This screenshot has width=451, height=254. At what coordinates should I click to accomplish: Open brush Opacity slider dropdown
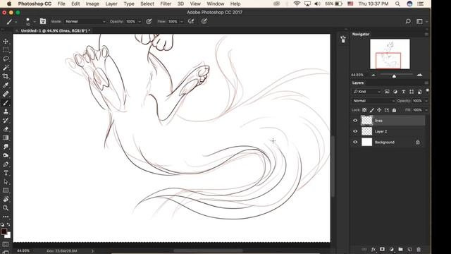point(140,22)
